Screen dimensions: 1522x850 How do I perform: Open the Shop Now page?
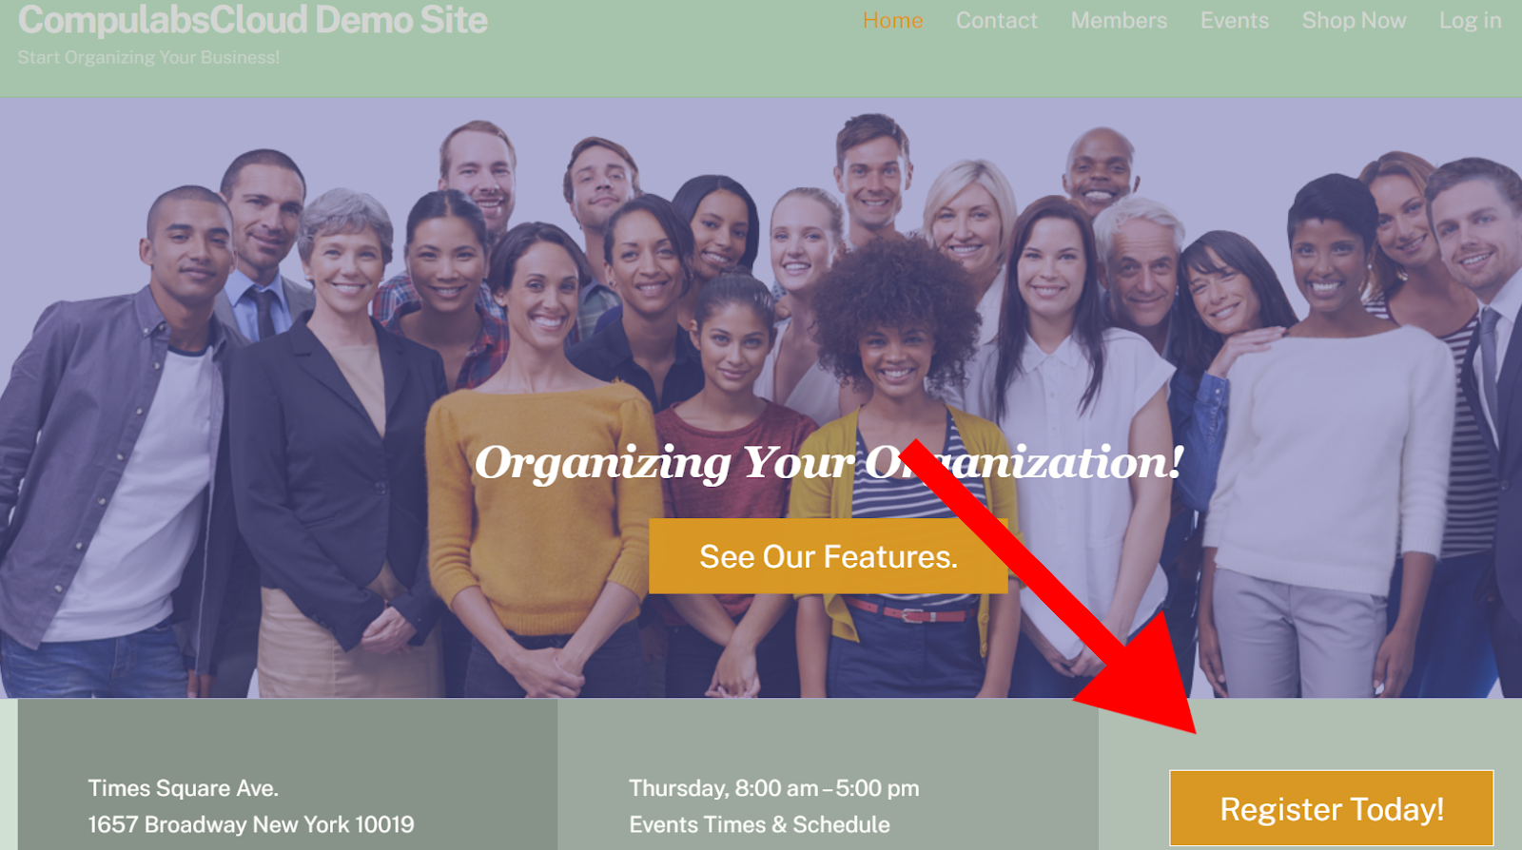[x=1354, y=20]
